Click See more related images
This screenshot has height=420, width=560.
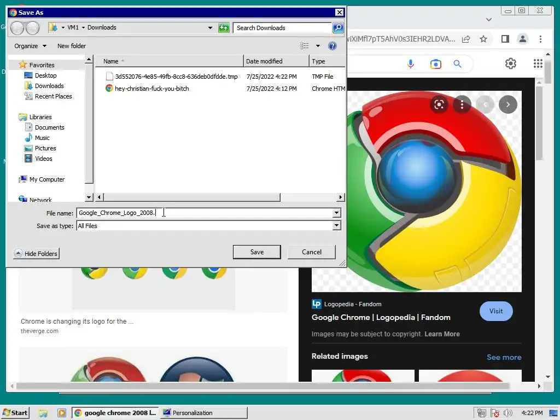504,357
